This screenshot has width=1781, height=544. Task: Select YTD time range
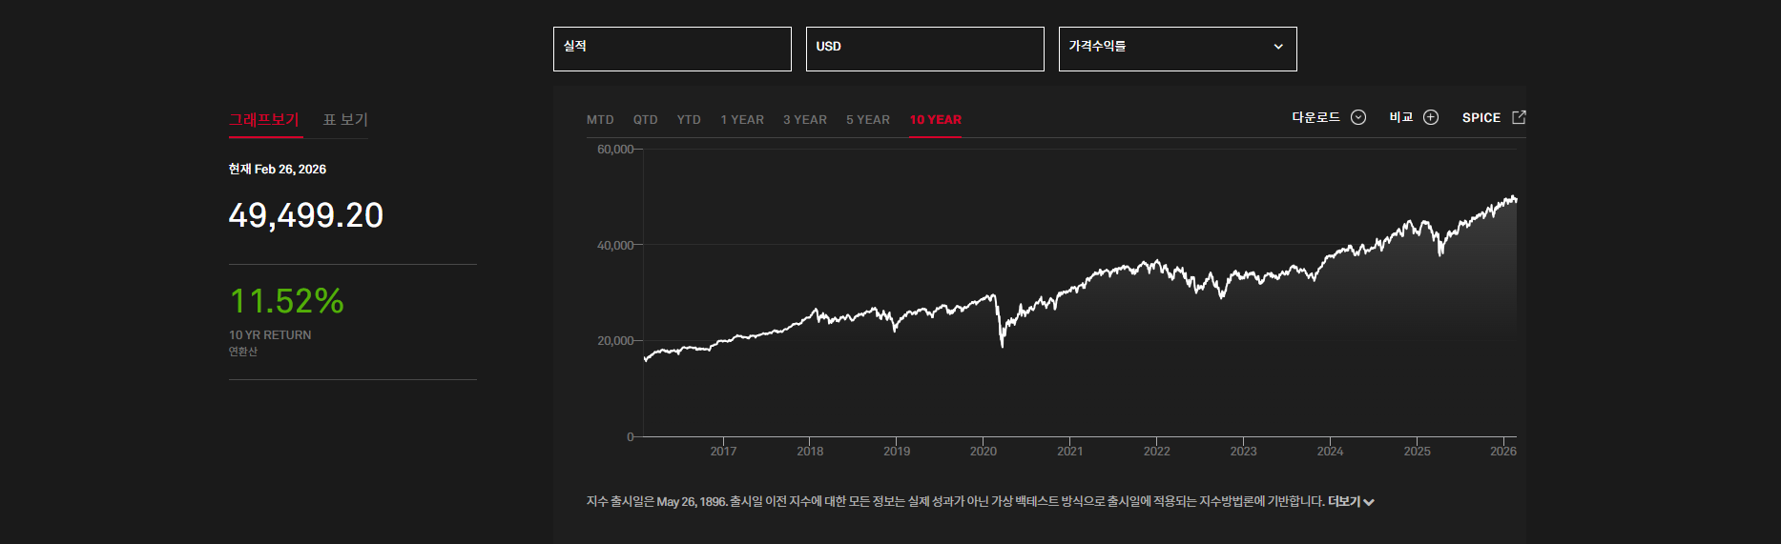point(689,120)
